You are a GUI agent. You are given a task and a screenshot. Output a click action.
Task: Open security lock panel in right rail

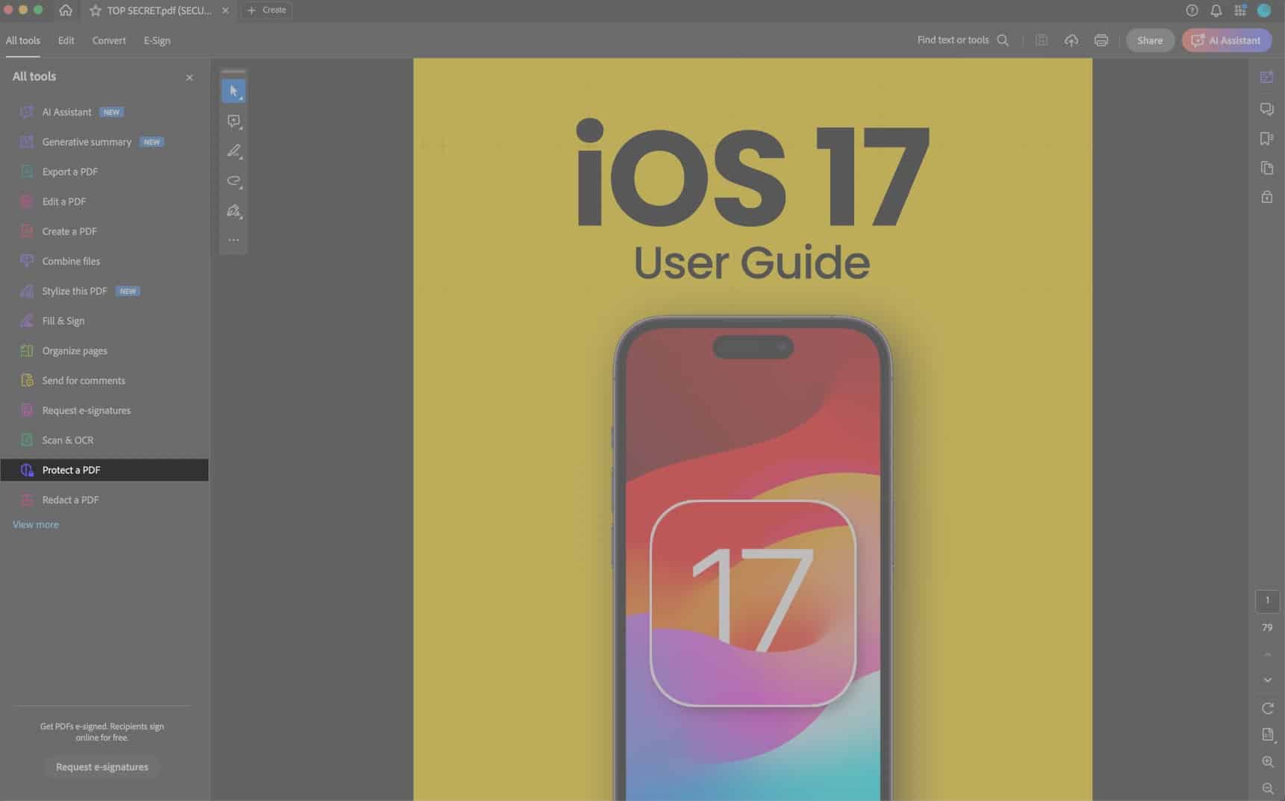(1267, 197)
